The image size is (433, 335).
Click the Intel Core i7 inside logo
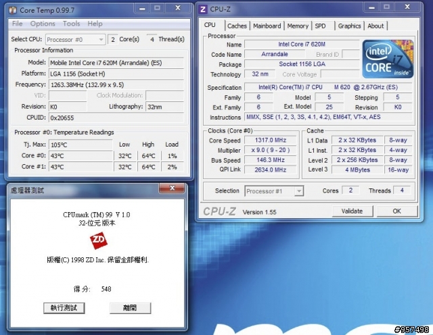[388, 59]
